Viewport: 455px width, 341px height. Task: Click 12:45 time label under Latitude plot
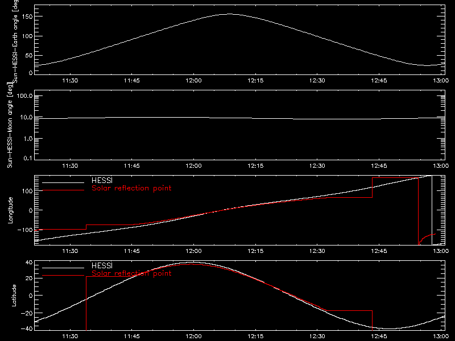(x=379, y=336)
